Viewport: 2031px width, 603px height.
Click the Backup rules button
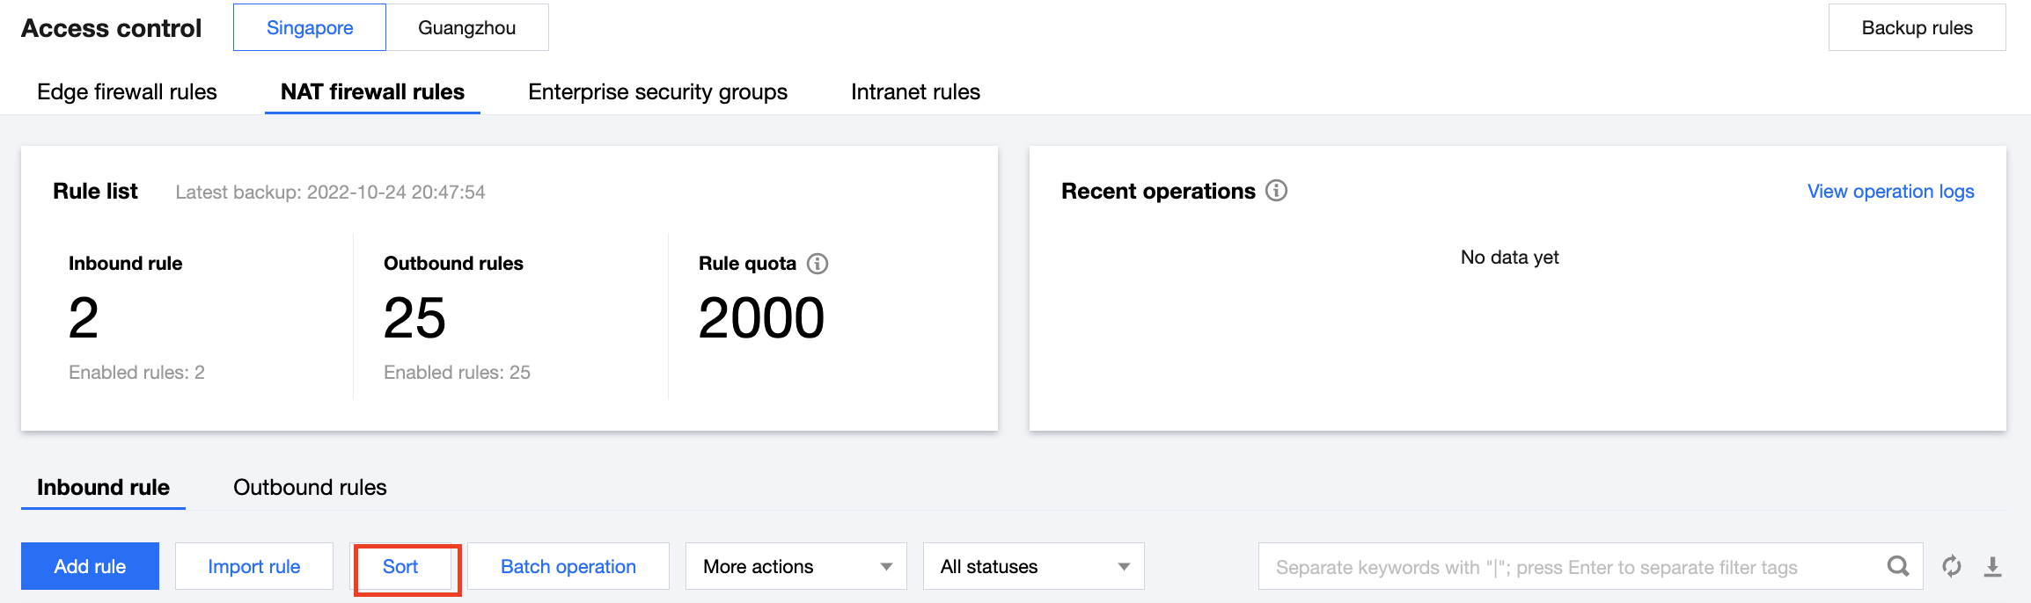(x=1917, y=27)
